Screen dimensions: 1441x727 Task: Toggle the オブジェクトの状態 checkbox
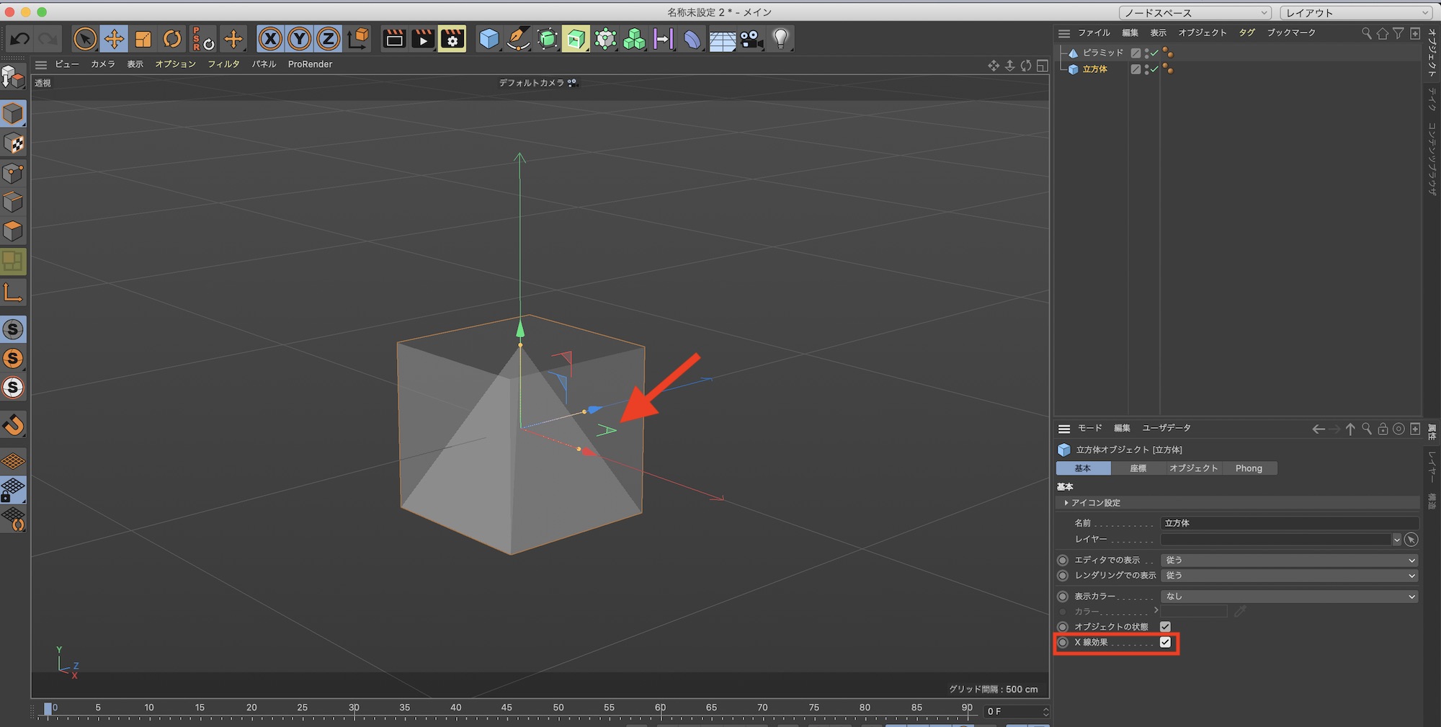point(1165,626)
